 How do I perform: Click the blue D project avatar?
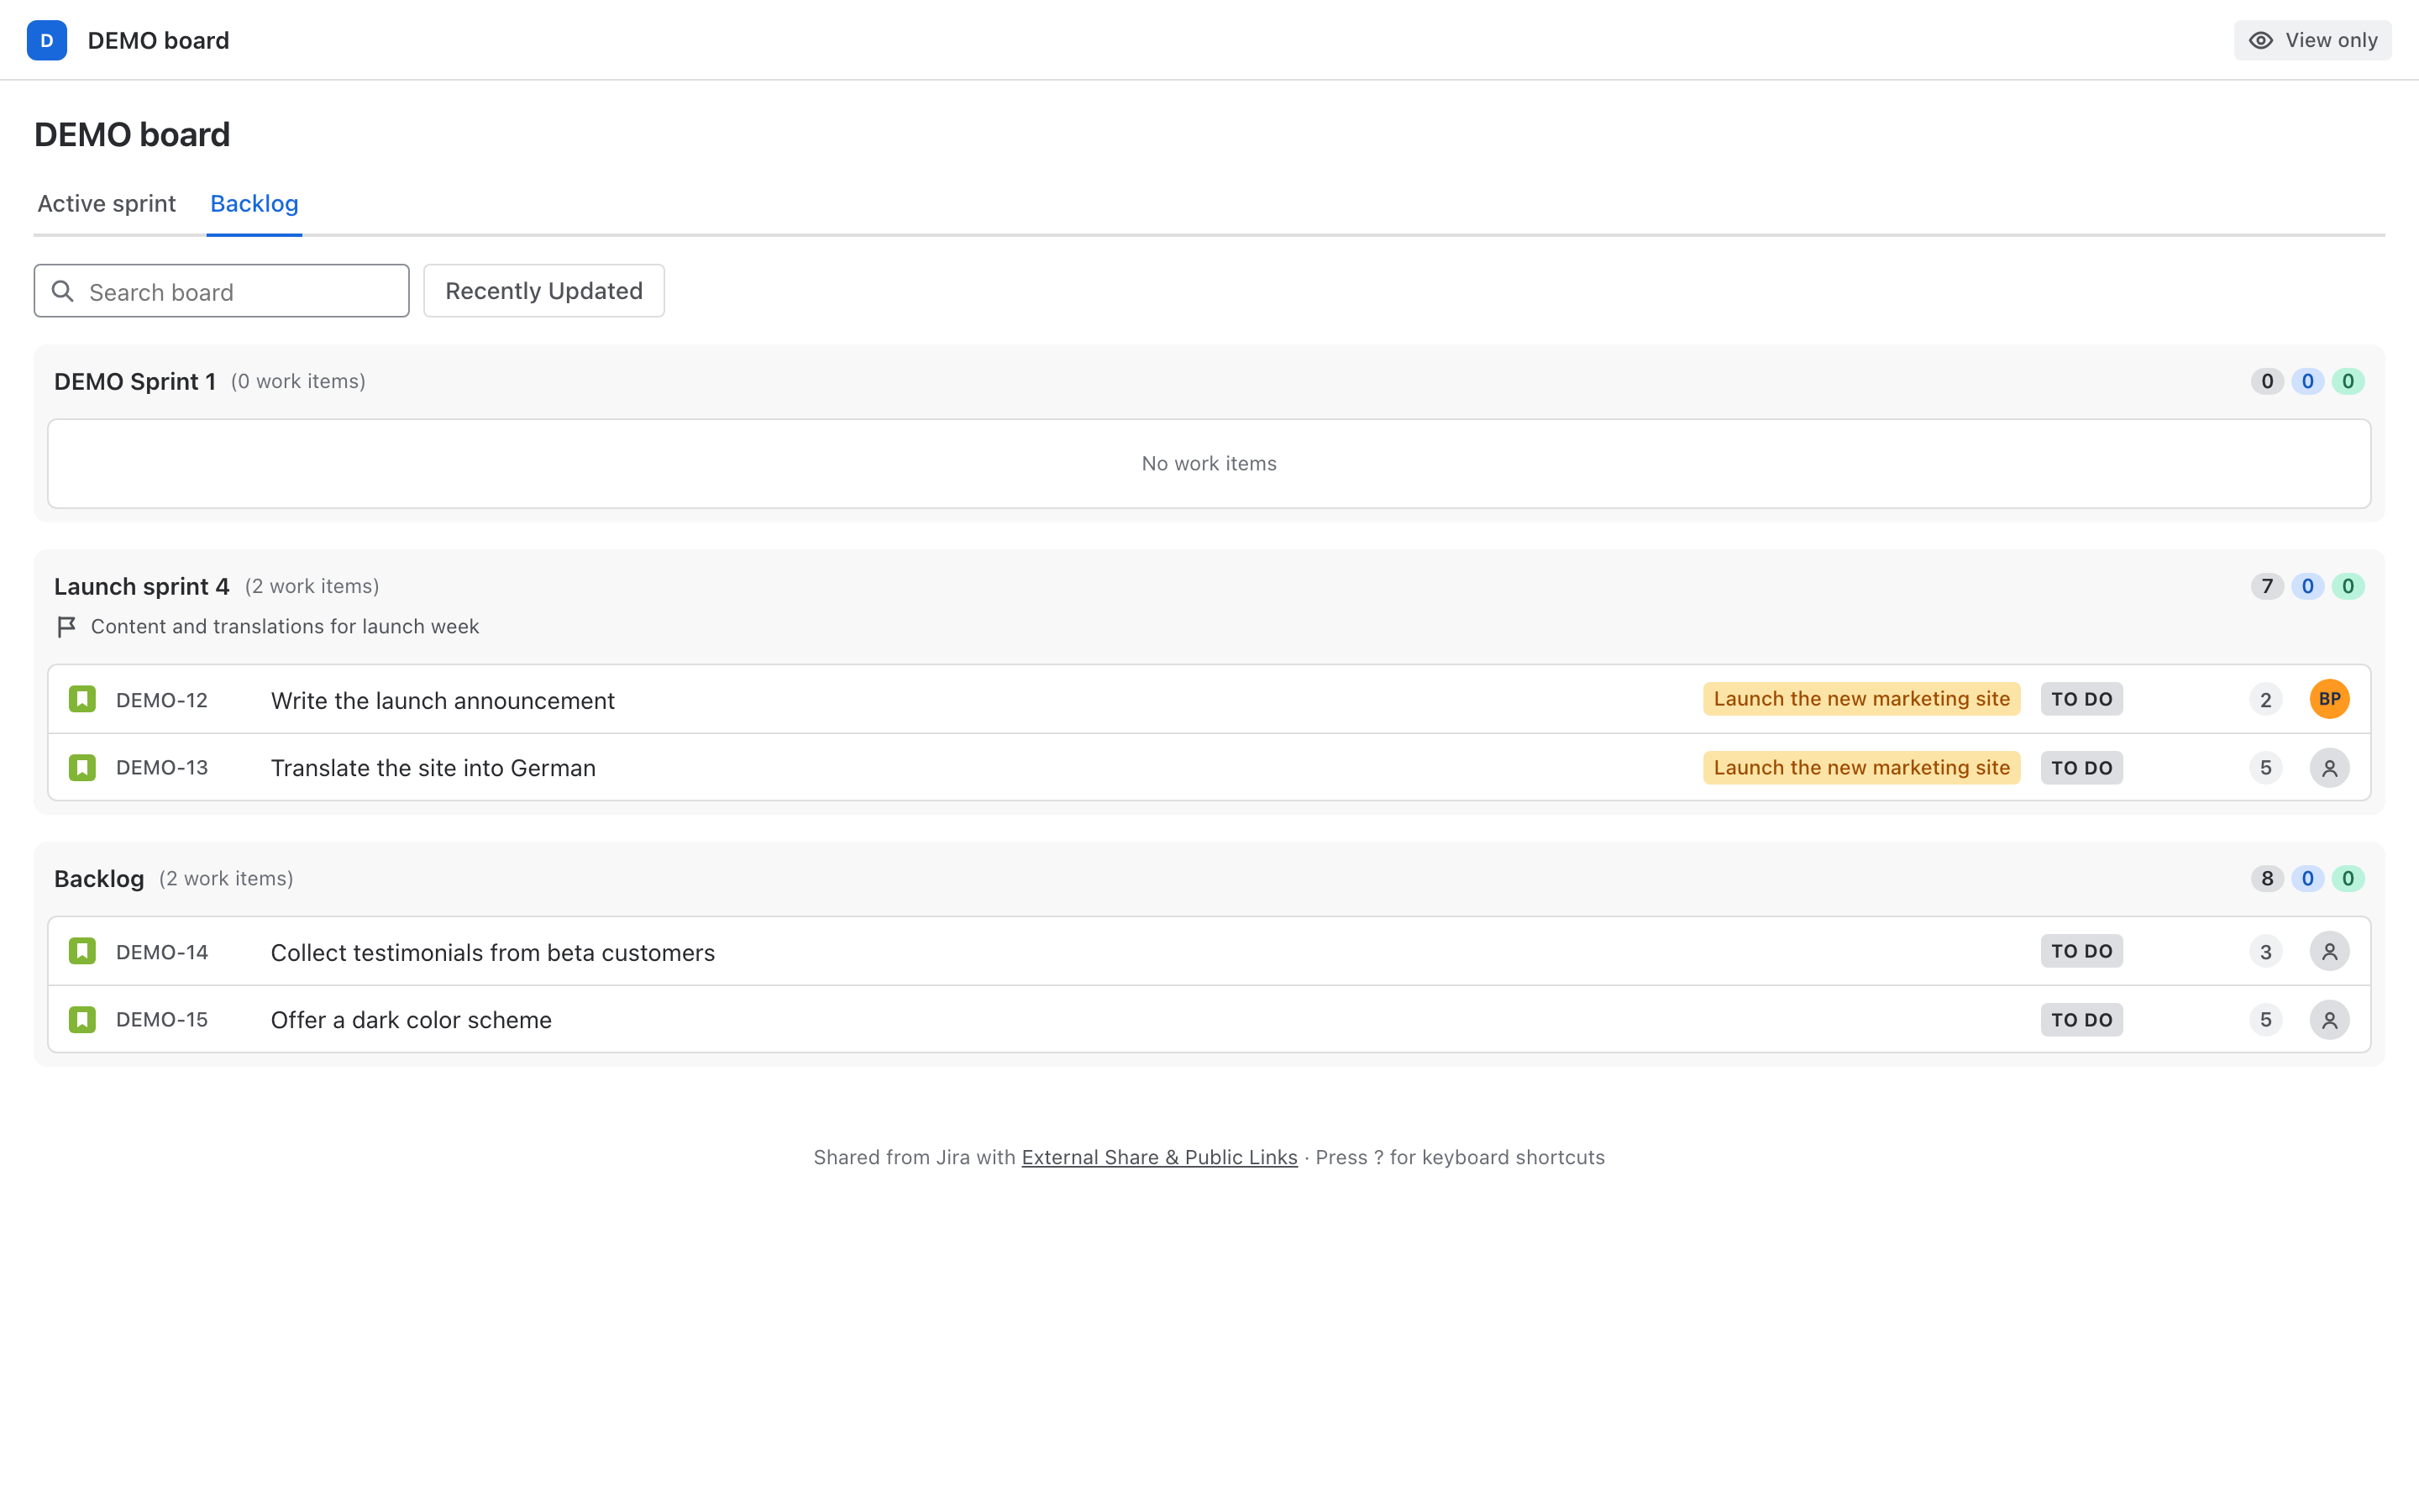[x=47, y=40]
